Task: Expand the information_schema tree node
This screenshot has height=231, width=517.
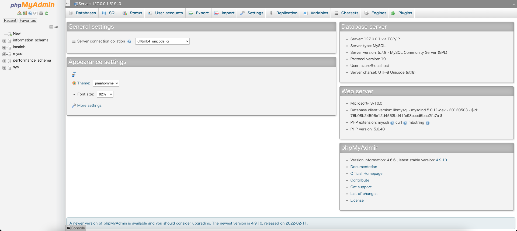Action: 4,41
